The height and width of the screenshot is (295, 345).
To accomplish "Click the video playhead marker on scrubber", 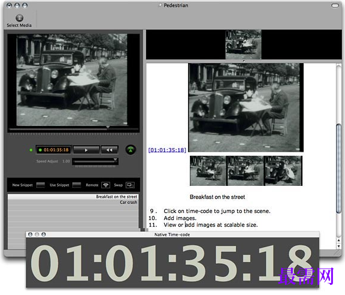I will (x=108, y=127).
